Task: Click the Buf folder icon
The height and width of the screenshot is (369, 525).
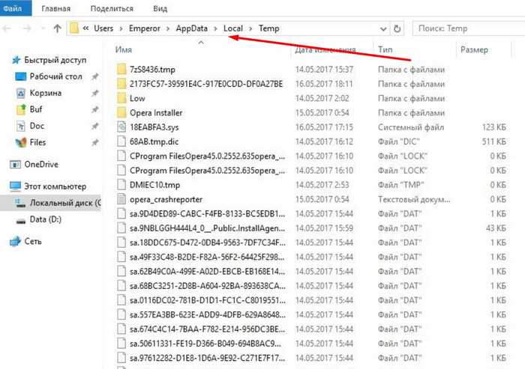Action: click(x=21, y=109)
